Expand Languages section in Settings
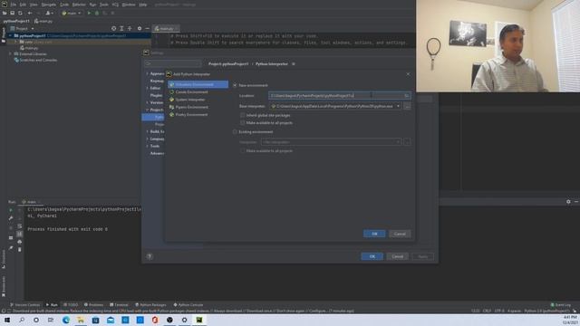The height and width of the screenshot is (326, 580). (x=147, y=139)
